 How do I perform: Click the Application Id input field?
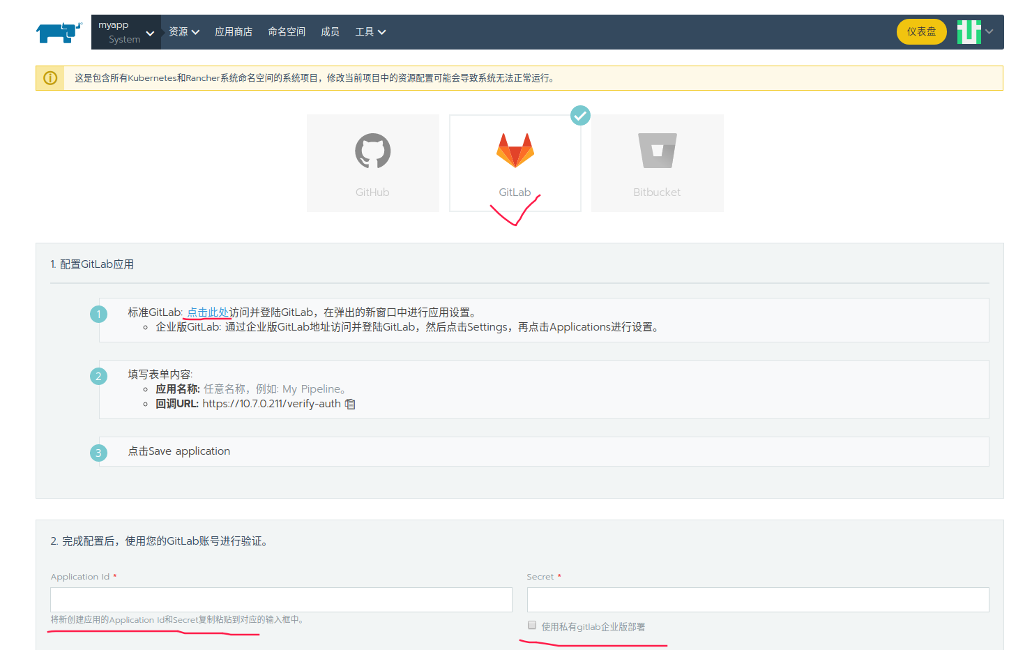tap(281, 600)
